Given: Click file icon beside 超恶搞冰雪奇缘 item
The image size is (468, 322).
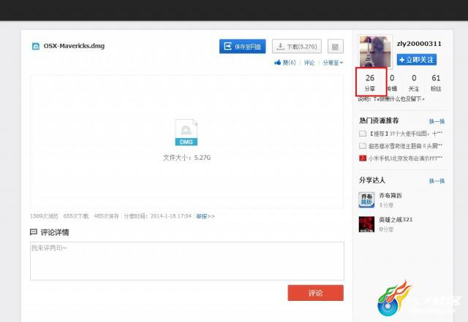Looking at the screenshot, I should 363,146.
